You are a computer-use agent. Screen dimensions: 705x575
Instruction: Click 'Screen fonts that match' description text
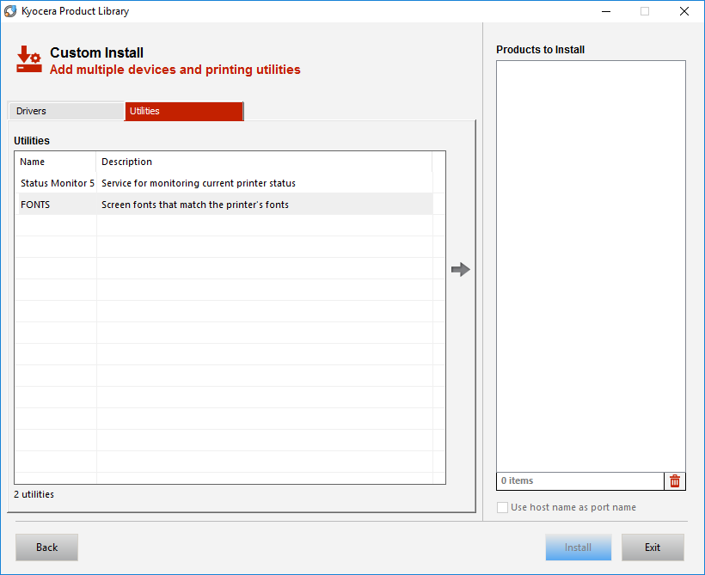click(x=195, y=205)
